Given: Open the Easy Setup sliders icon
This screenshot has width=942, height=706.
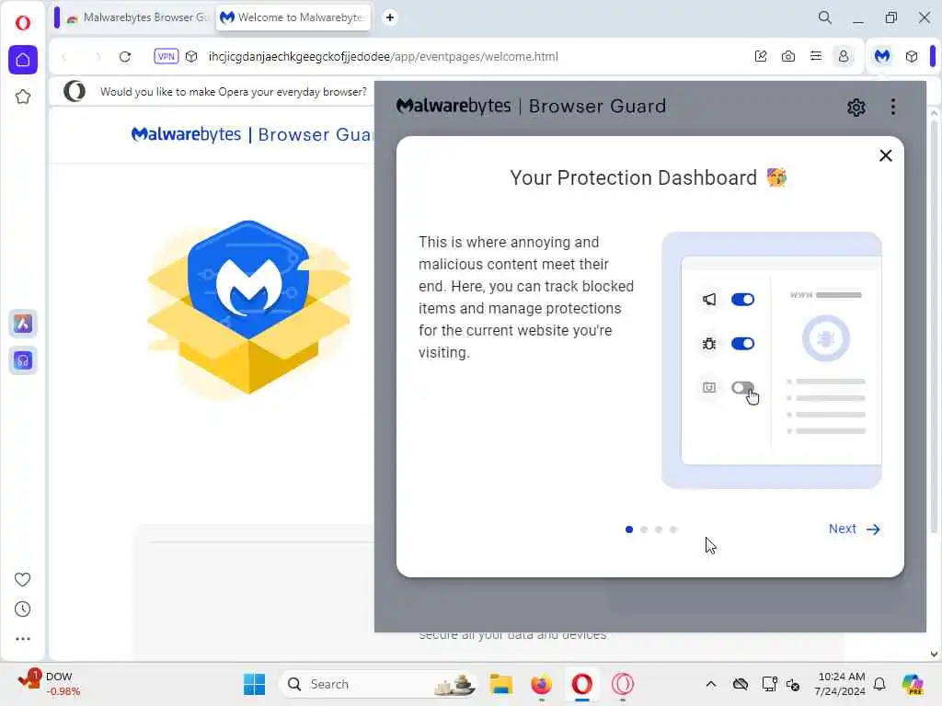Looking at the screenshot, I should [816, 56].
